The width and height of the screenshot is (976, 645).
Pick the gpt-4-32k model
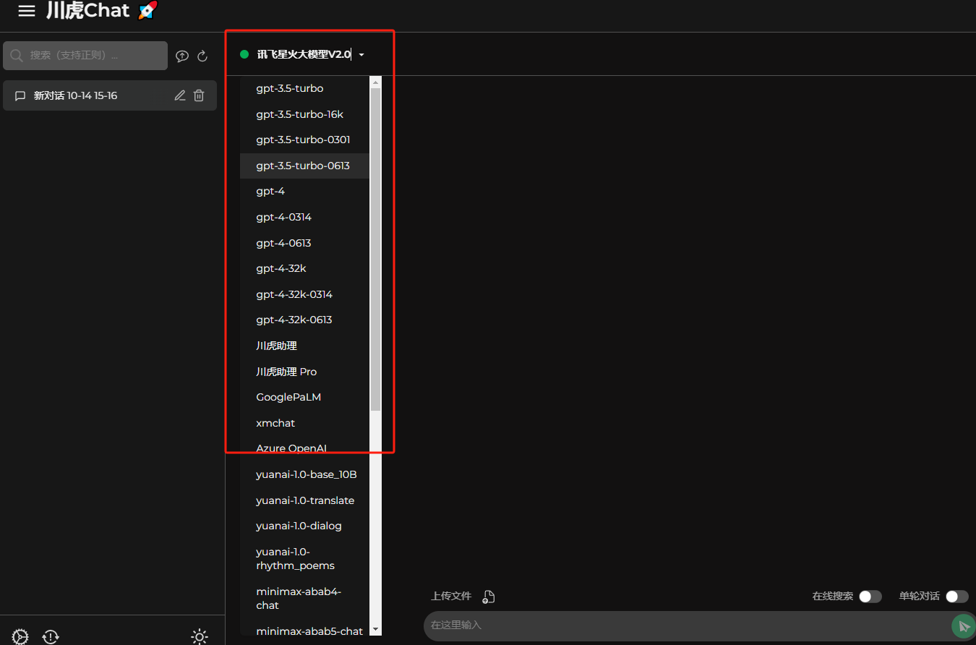pyautogui.click(x=305, y=268)
